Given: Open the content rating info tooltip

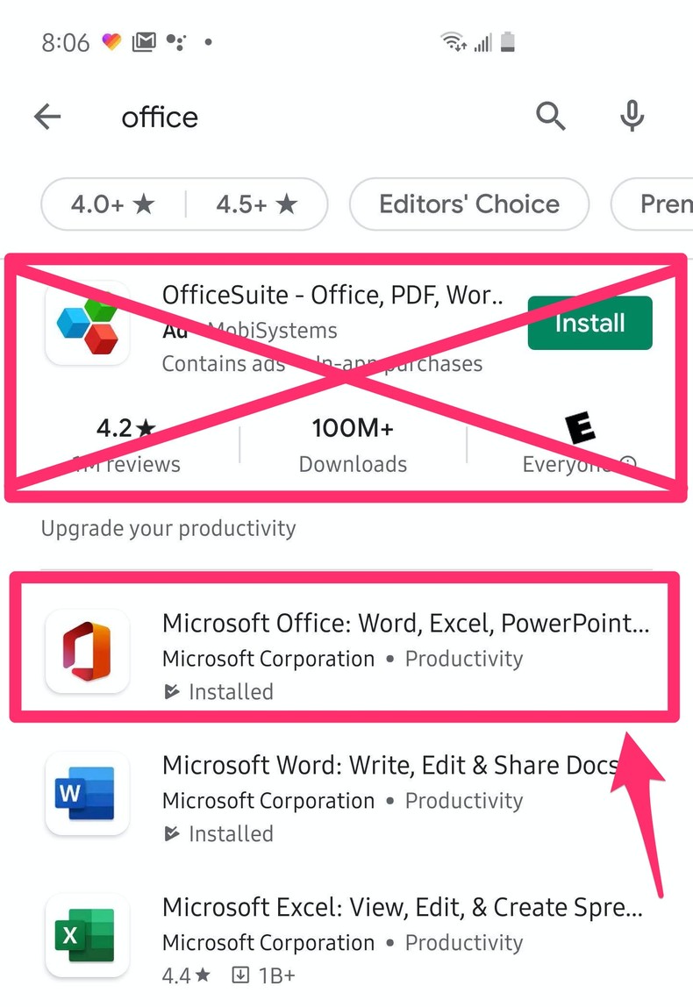Looking at the screenshot, I should 628,464.
